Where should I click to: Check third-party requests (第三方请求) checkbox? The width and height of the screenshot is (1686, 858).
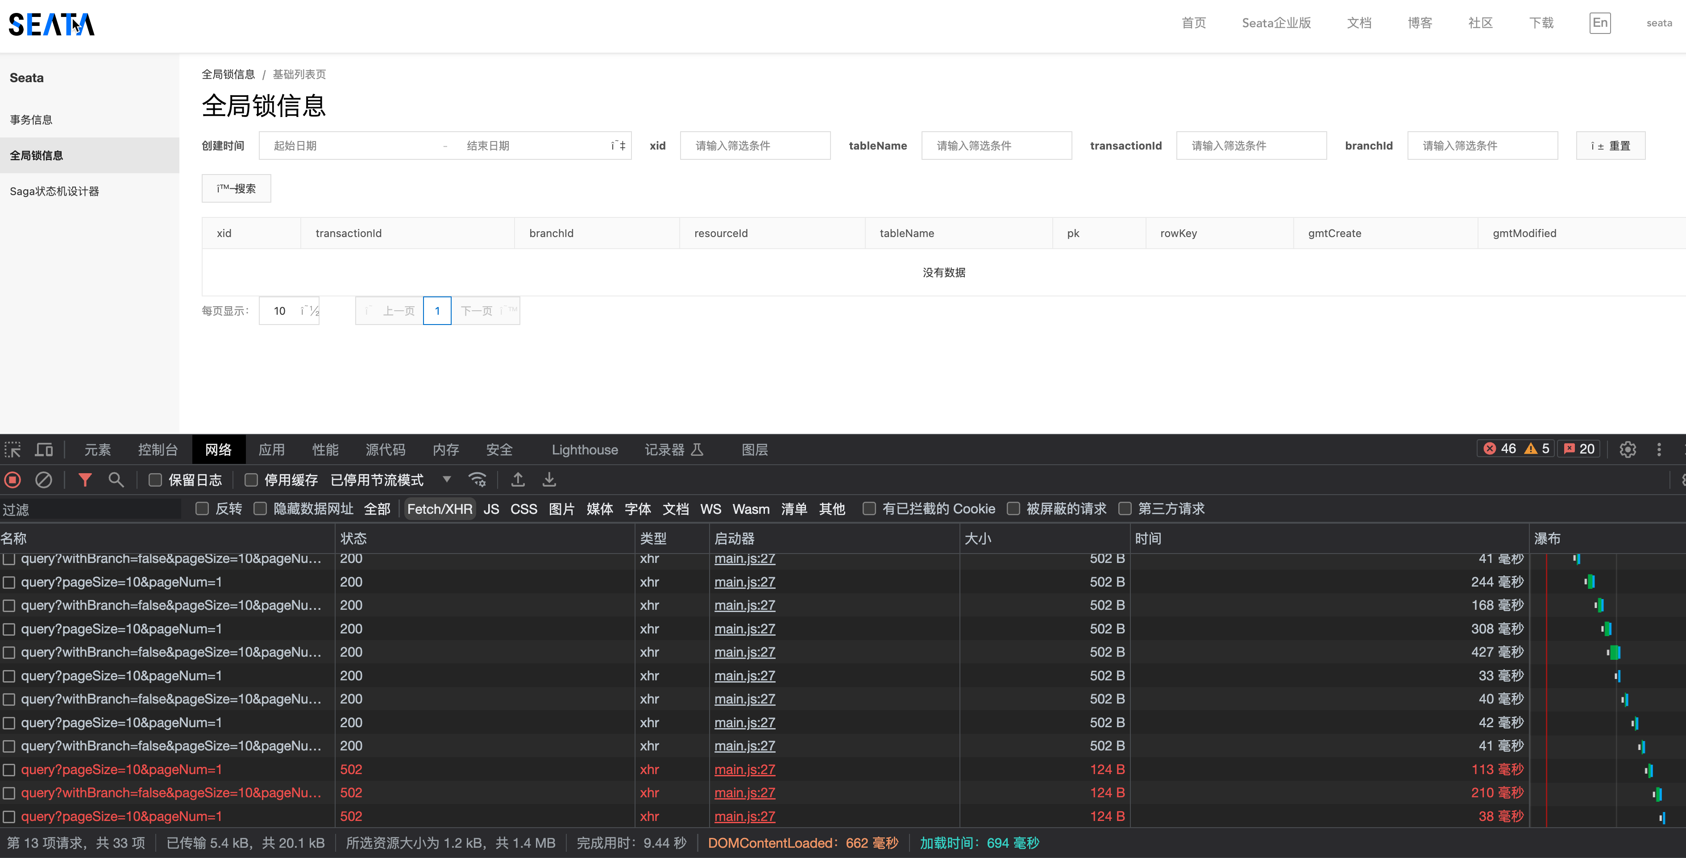(x=1125, y=508)
